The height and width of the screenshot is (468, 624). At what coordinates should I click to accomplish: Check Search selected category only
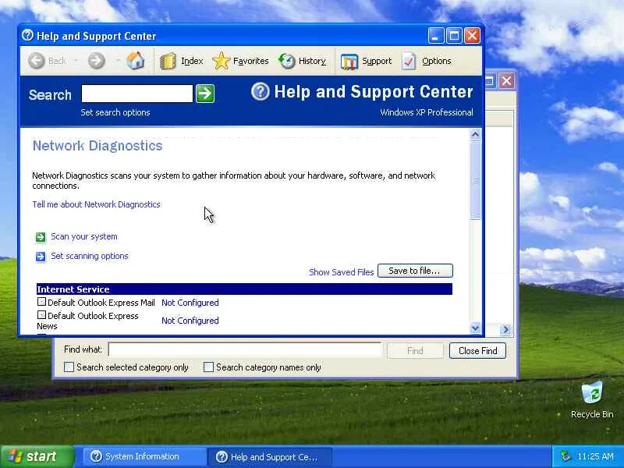click(69, 367)
